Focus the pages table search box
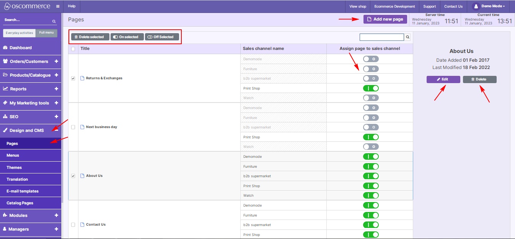 click(x=382, y=37)
